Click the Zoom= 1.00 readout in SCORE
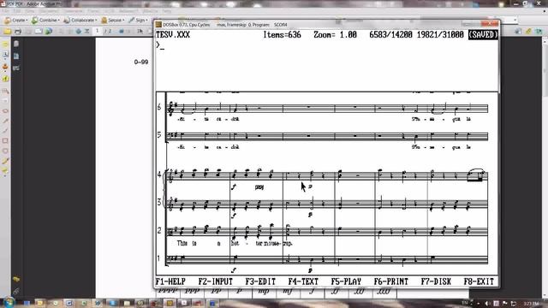548x308 pixels. coord(335,35)
